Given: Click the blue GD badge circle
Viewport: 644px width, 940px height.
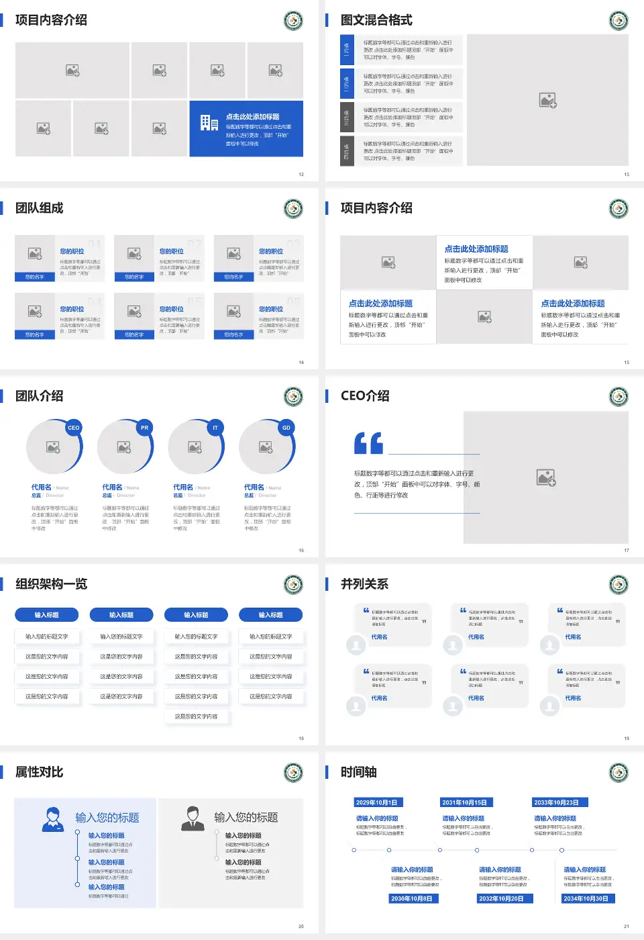Looking at the screenshot, I should coord(286,428).
